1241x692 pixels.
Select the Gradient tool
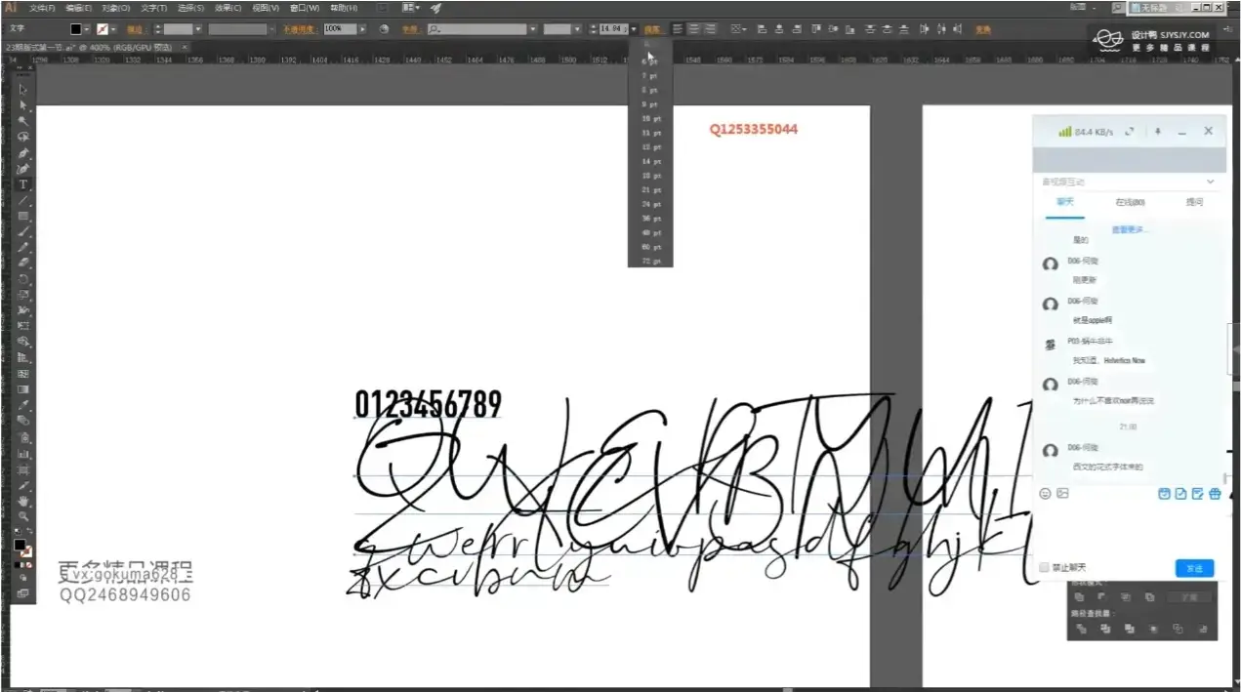pyautogui.click(x=23, y=389)
